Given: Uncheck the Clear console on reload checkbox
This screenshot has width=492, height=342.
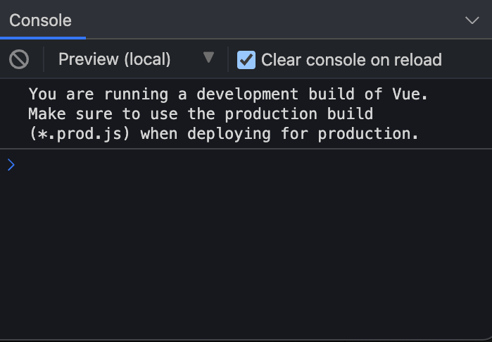Looking at the screenshot, I should point(246,59).
